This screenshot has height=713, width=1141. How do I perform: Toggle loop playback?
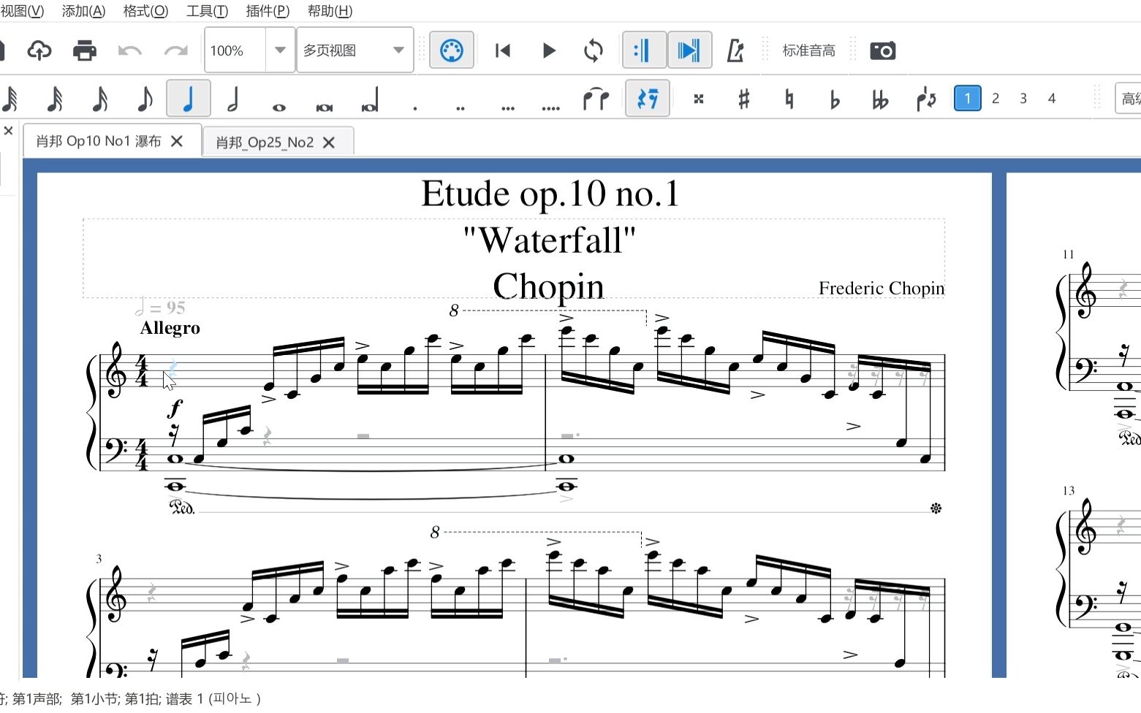point(594,50)
